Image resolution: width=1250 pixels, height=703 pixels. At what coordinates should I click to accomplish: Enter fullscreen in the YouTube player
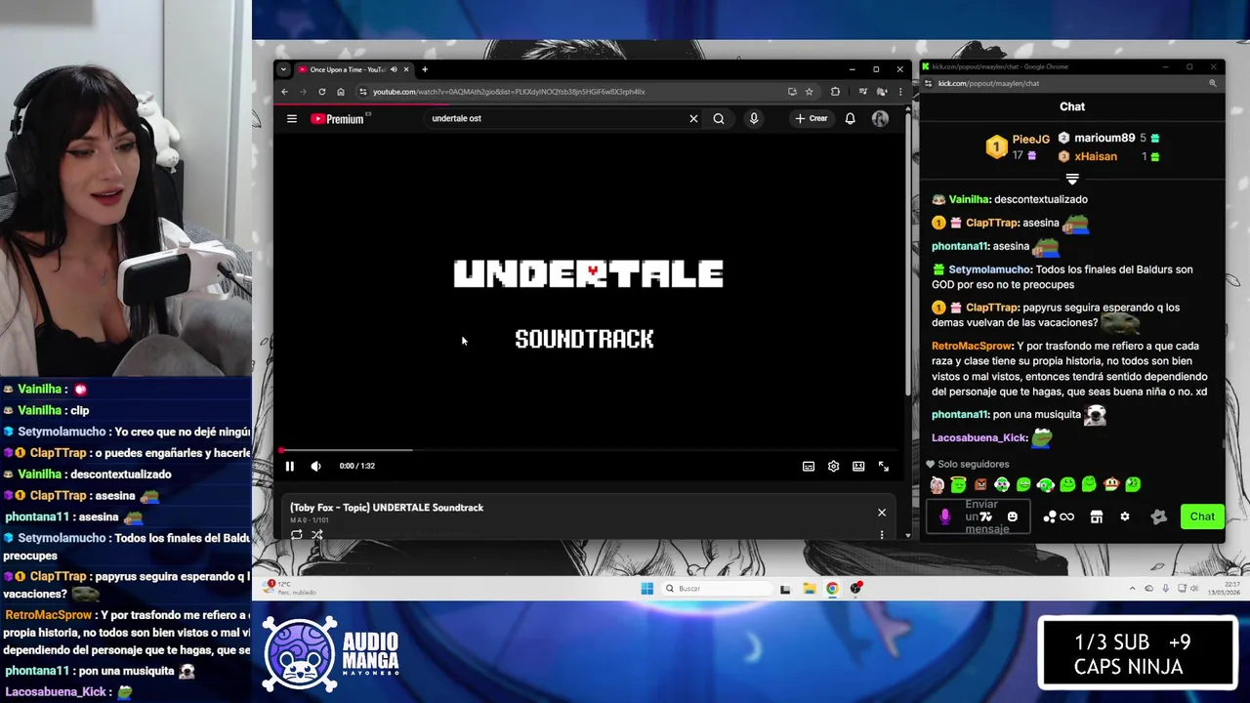[x=884, y=467]
